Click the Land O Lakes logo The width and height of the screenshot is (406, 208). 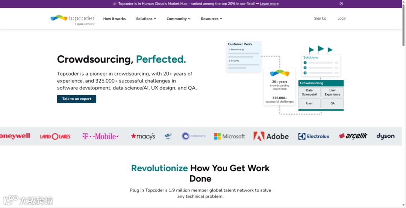[55, 136]
